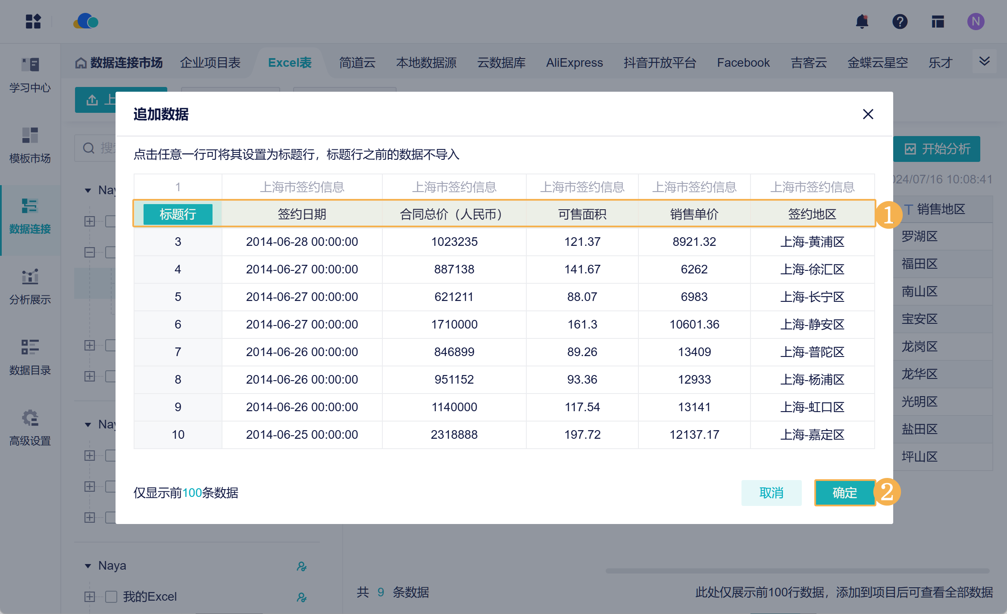Check the 我的Excel checkbox
This screenshot has width=1007, height=614.
pos(111,596)
